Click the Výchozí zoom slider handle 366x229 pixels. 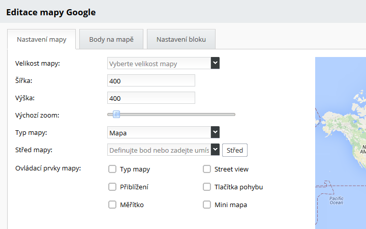click(x=116, y=114)
